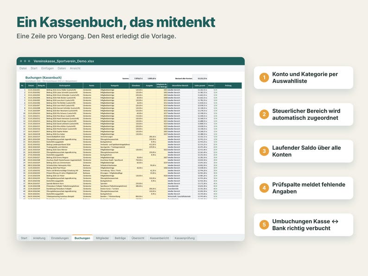Switch to the Einstellungen sheet tab
This screenshot has height=276, width=368.
[60, 238]
